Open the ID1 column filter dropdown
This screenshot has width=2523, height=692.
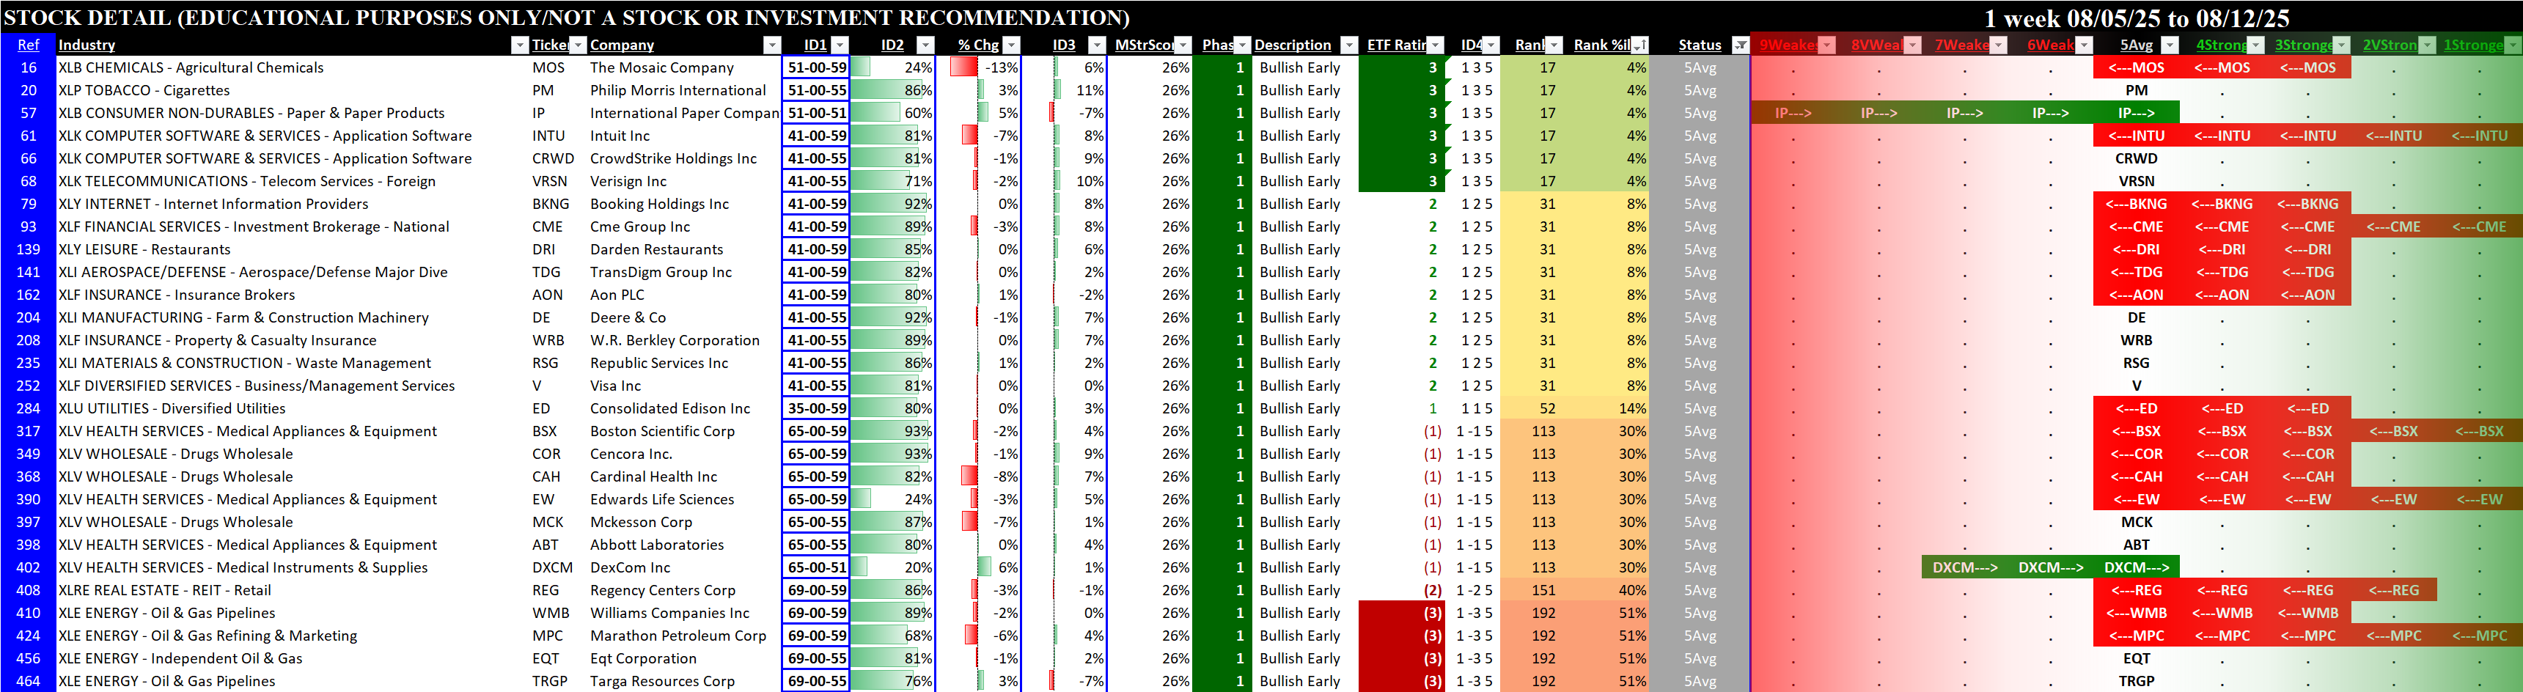tap(840, 45)
